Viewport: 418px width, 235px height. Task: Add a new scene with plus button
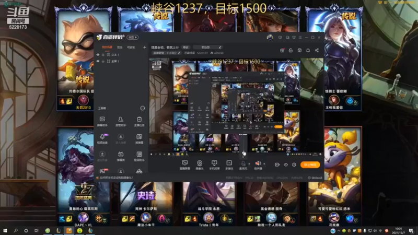tap(145, 47)
